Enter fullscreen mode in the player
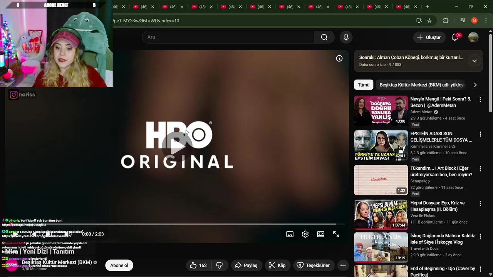This screenshot has width=493, height=277. coord(336,234)
